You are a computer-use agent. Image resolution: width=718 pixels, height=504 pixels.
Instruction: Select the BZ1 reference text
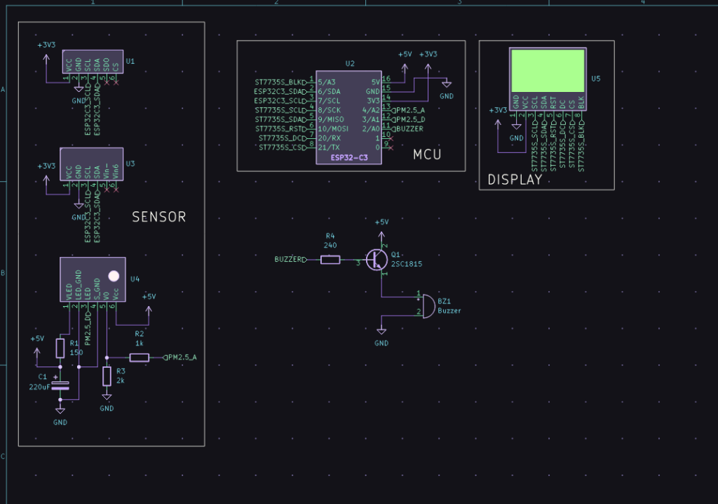tap(444, 301)
